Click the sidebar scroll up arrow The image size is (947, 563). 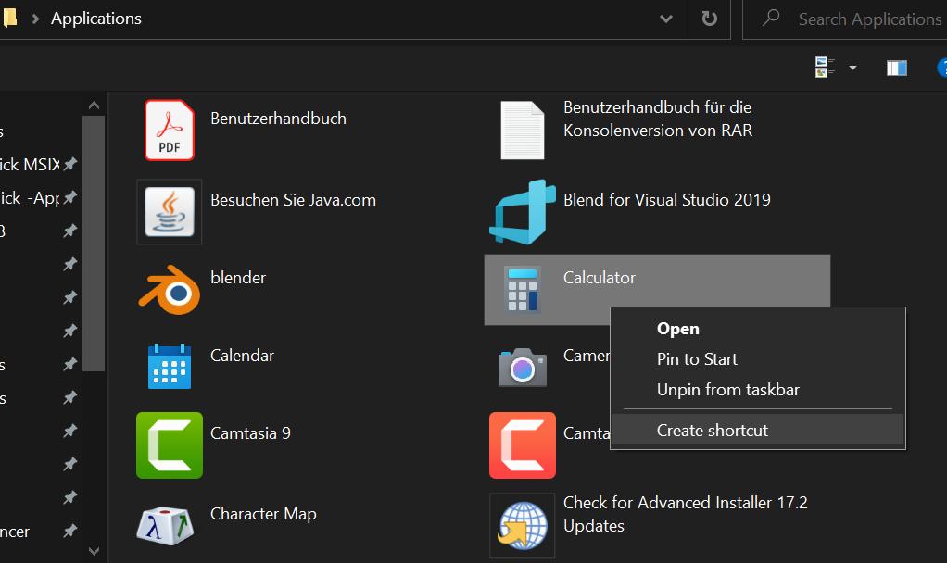(94, 106)
